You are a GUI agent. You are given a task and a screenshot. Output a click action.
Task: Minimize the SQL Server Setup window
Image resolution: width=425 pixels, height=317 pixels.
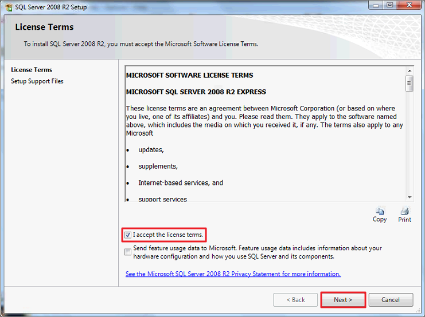point(376,5)
